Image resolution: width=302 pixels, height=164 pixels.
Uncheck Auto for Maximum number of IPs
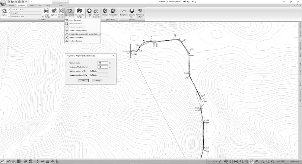(x=92, y=75)
